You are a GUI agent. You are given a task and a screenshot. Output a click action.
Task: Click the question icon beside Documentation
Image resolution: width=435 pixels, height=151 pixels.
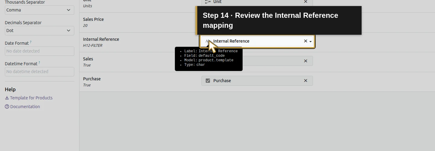tap(7, 107)
